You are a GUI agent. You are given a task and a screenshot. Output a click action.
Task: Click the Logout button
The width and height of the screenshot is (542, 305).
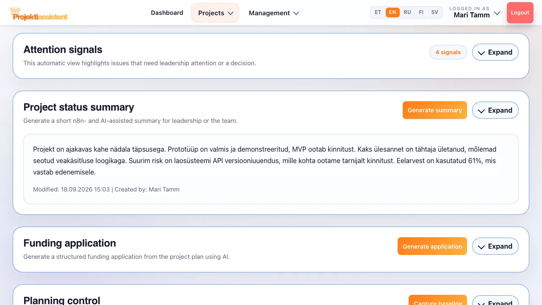pos(520,13)
